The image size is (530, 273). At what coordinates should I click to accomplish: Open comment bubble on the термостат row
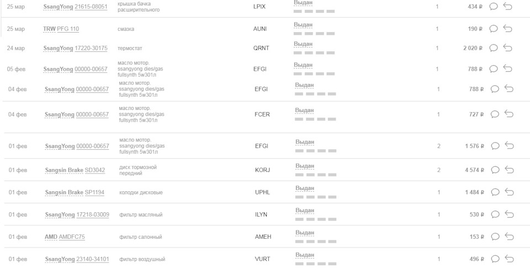[494, 48]
